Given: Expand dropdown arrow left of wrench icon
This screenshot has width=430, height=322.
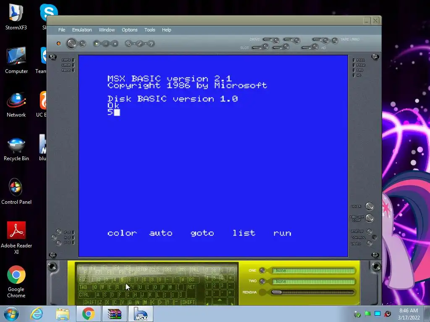Looking at the screenshot, I should (134, 44).
